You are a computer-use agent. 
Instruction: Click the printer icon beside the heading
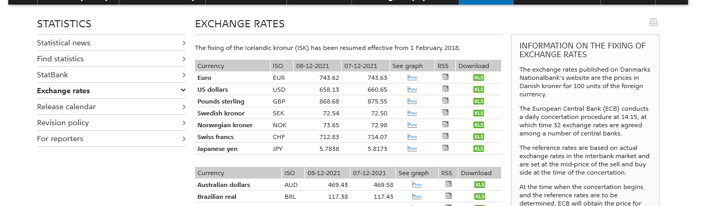point(653,22)
